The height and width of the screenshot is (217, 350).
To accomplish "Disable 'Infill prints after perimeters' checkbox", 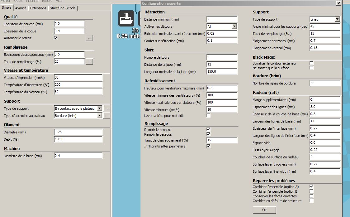I will click(209, 146).
